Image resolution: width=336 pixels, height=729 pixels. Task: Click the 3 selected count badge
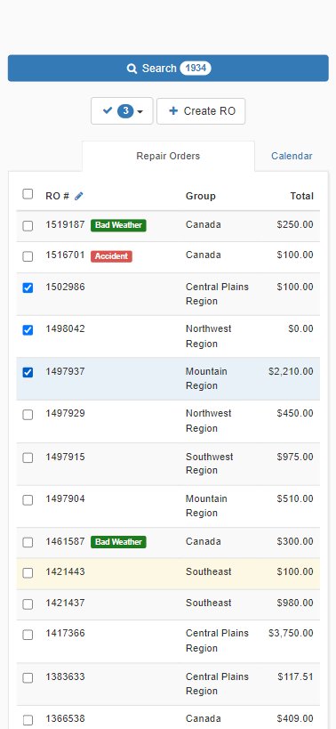click(125, 111)
